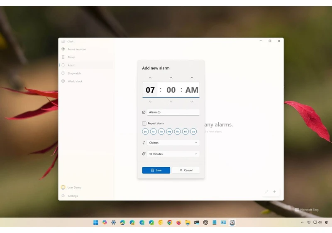Open Google Chrome from the taskbar
This screenshot has width=332, height=233.
pos(170,222)
